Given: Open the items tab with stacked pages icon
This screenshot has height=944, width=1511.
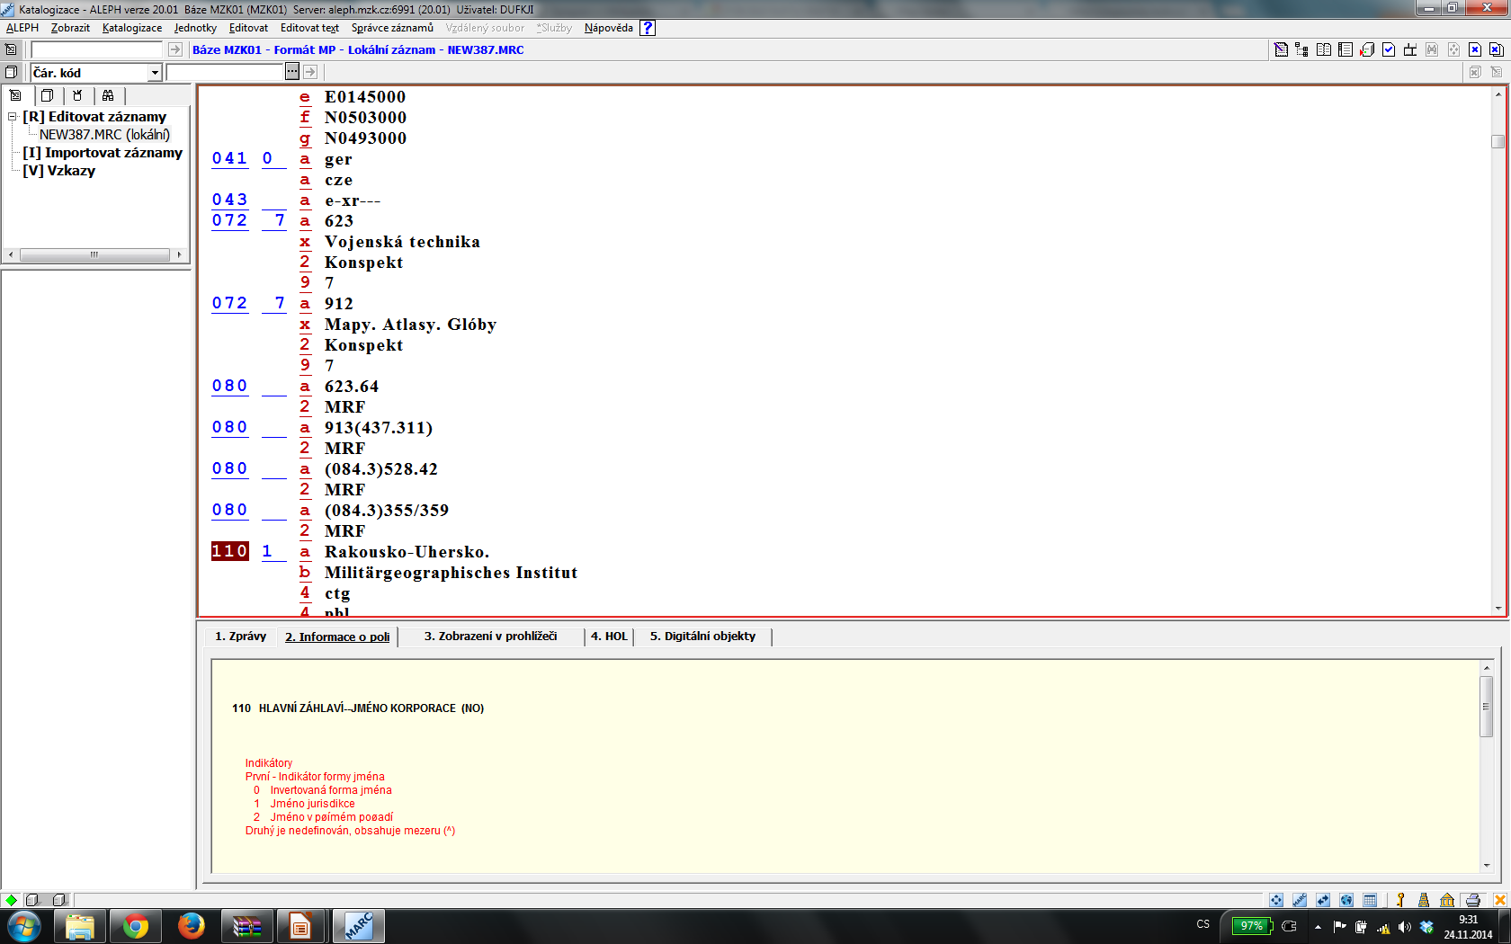Looking at the screenshot, I should click(48, 95).
